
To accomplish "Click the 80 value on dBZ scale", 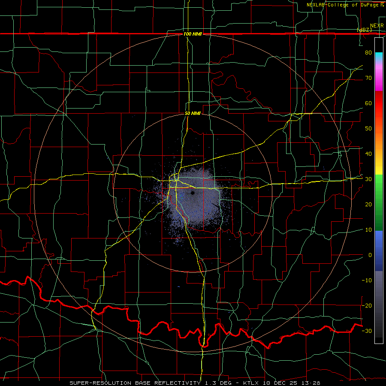I will (x=368, y=52).
